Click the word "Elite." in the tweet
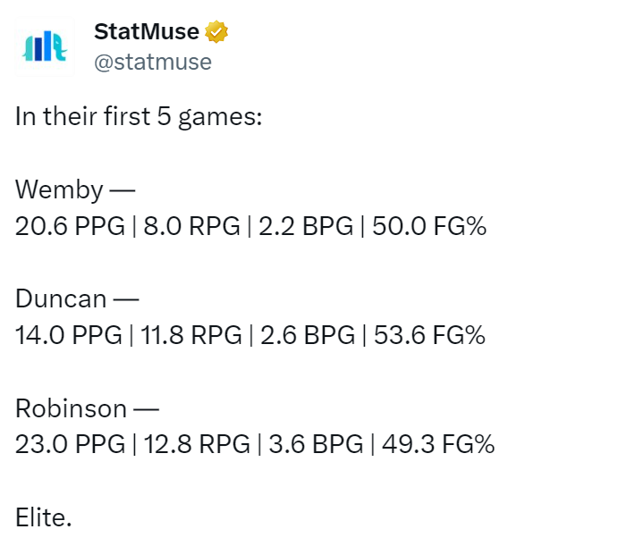 tap(42, 517)
